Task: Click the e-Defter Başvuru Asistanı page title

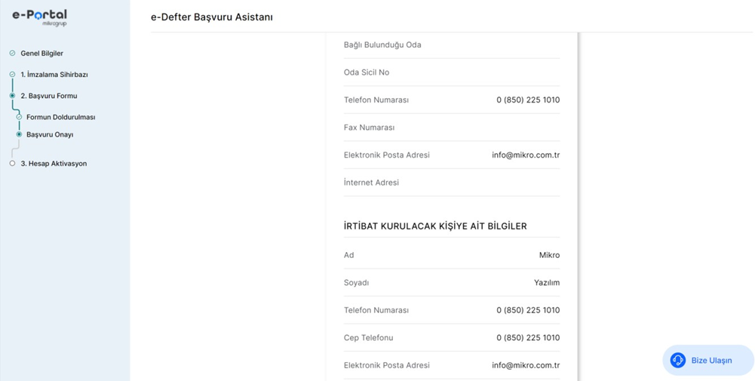Action: tap(212, 17)
